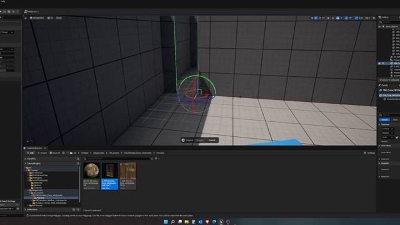Open Brave browser from taskbar
Screen dimensions: 400x225
coord(207,222)
